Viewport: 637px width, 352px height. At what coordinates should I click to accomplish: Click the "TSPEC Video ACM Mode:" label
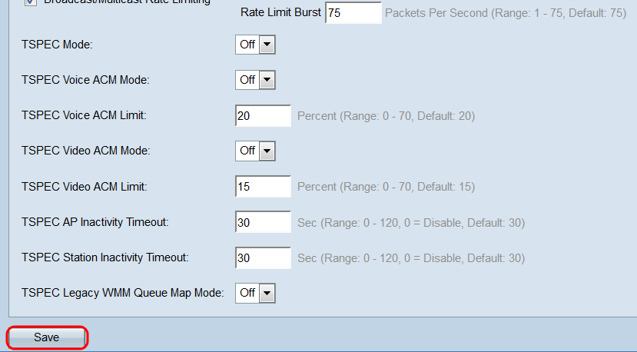point(85,151)
